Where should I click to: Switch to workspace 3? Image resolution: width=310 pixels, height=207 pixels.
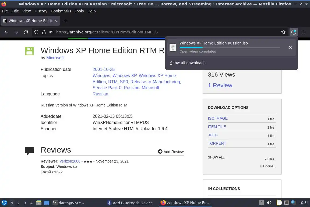(25, 203)
